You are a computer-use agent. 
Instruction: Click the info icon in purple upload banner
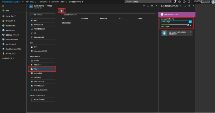[162, 14]
